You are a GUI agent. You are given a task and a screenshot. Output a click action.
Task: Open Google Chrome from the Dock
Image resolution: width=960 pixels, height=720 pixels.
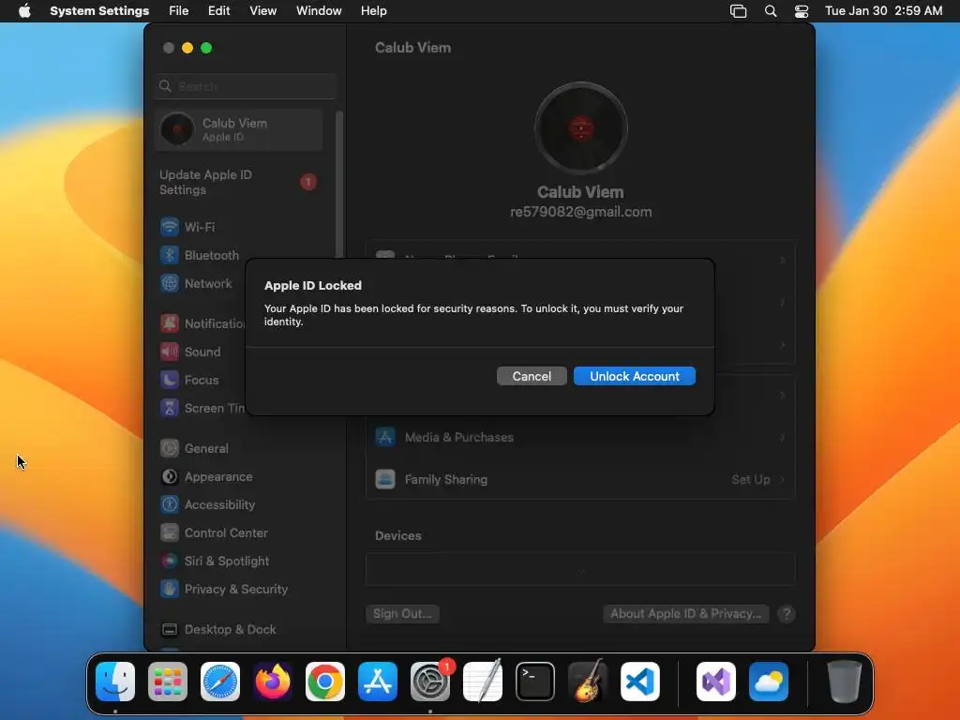click(x=325, y=681)
